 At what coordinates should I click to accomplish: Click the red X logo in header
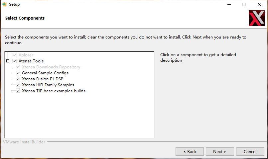tap(256, 18)
